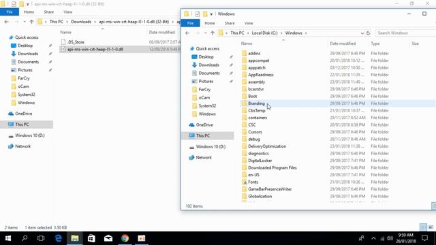Expand chevron after Local Disk (C:) in breadcrumb
This screenshot has width=436, height=245.
pyautogui.click(x=281, y=33)
